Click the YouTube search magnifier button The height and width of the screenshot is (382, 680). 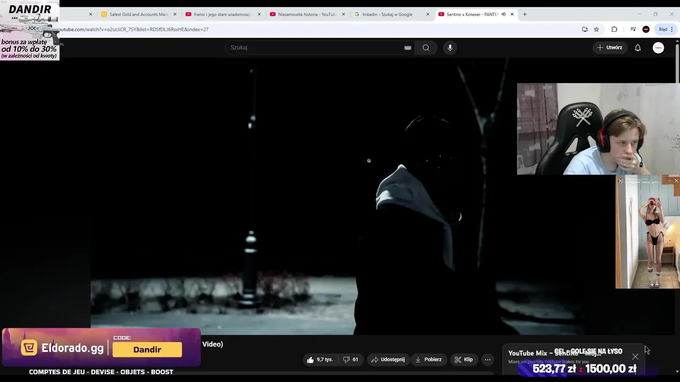[426, 48]
